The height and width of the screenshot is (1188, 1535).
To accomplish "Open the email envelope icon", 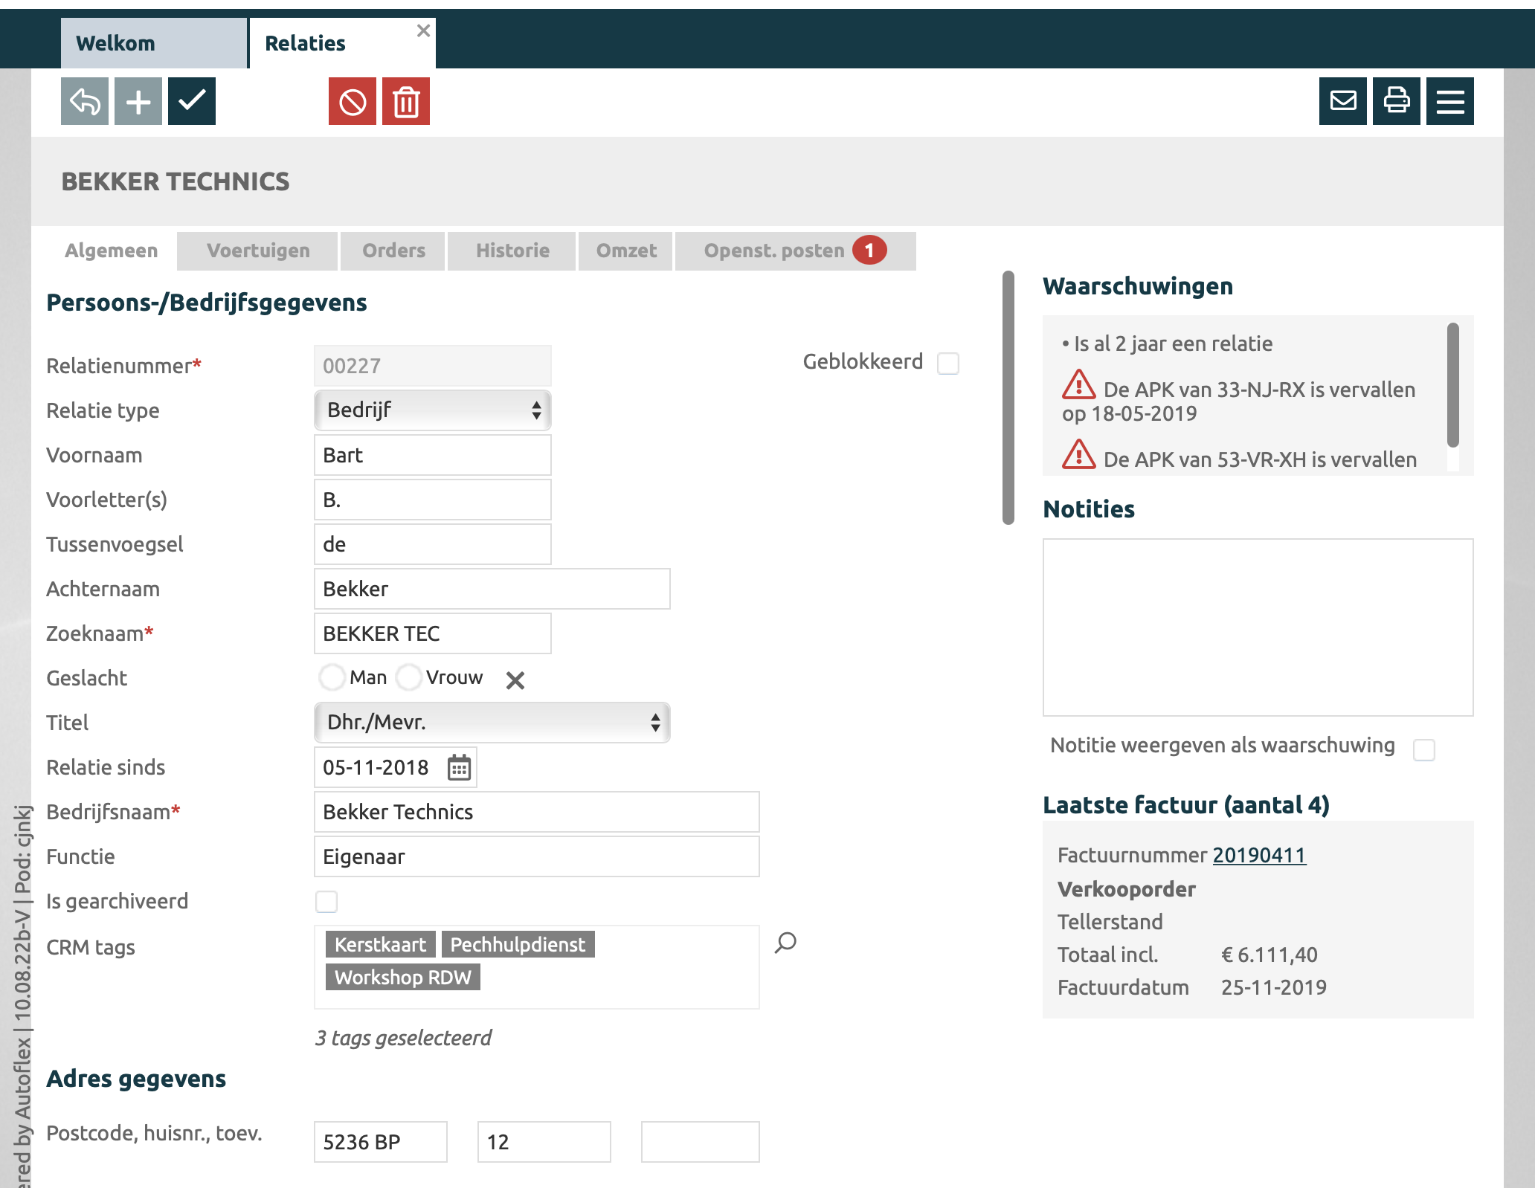I will (1343, 101).
